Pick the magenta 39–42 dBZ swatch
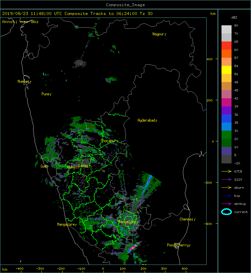The image size is (251, 273). tap(226, 102)
